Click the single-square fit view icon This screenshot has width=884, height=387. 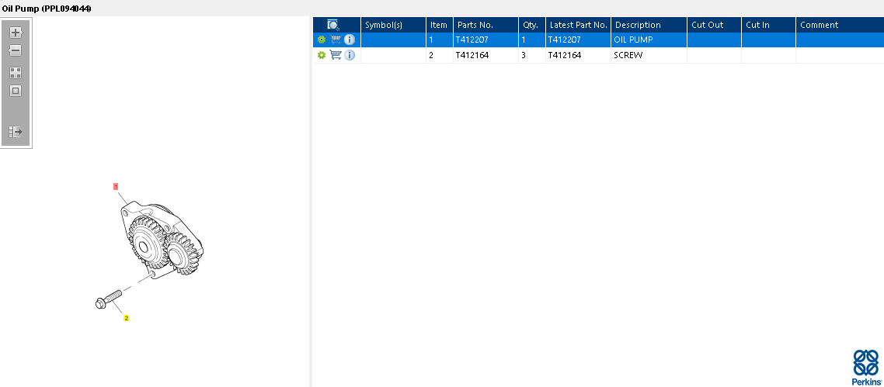pyautogui.click(x=16, y=91)
